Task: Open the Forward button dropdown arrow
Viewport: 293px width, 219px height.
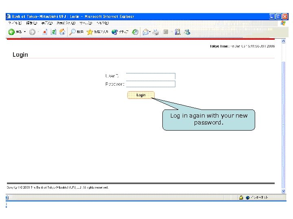Action: pyautogui.click(x=38, y=32)
